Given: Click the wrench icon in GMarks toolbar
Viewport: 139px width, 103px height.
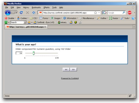Looking at the screenshot, I should pyautogui.click(x=80, y=22).
